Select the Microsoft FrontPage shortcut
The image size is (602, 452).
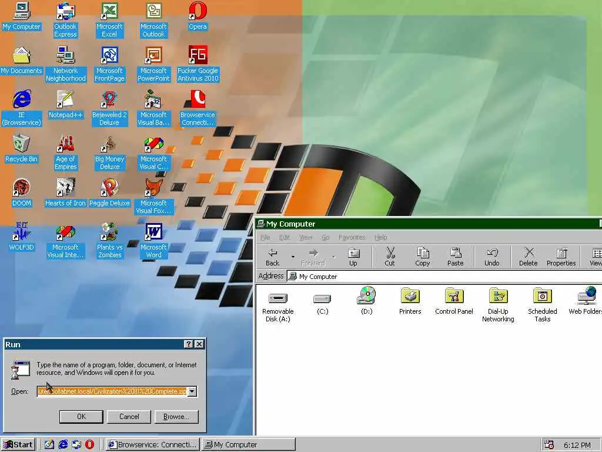(109, 64)
